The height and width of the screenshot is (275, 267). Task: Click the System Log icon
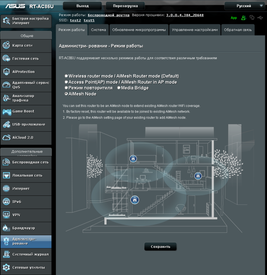pos(6,254)
